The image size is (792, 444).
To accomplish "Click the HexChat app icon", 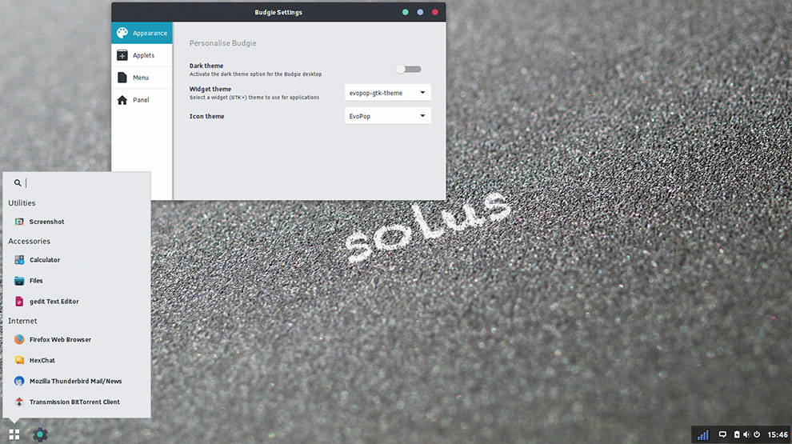I will click(x=19, y=360).
